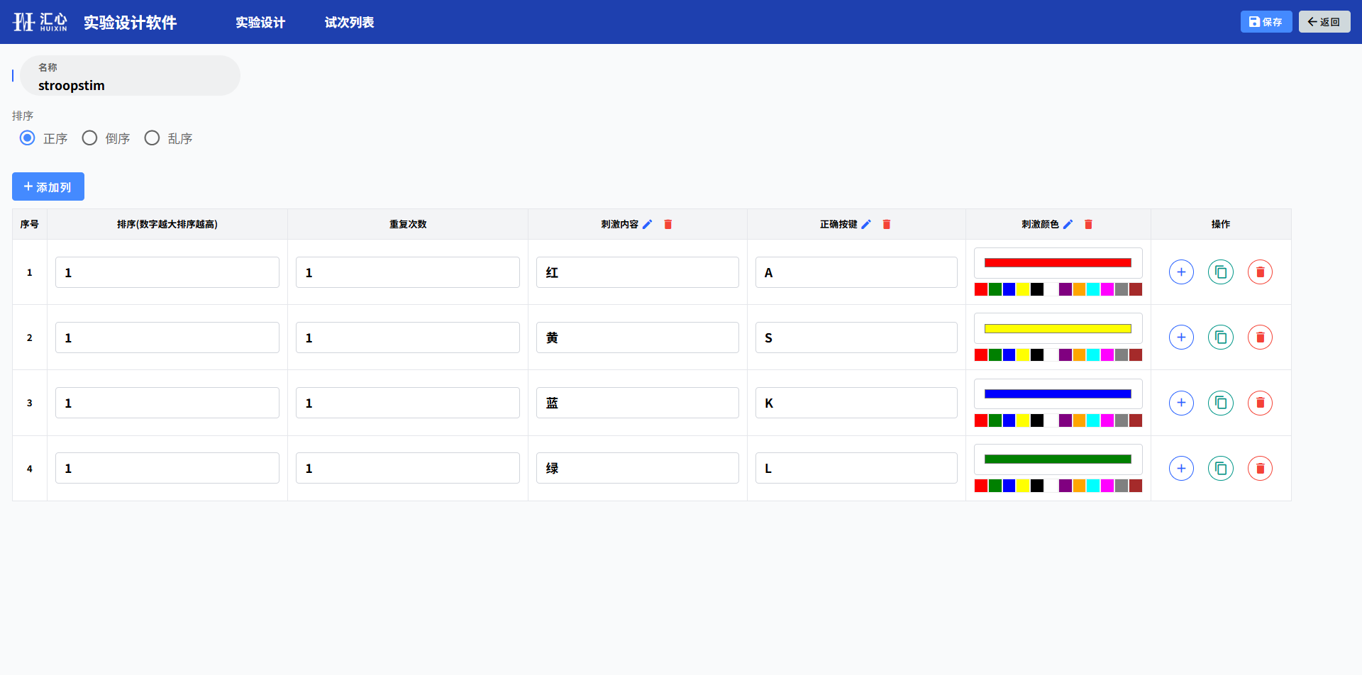Switch to the 试次列表 tab
The height and width of the screenshot is (675, 1362).
point(349,22)
